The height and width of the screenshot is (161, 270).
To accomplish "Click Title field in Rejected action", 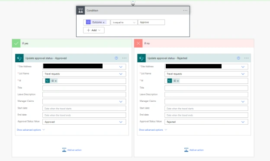I will pos(206,88).
